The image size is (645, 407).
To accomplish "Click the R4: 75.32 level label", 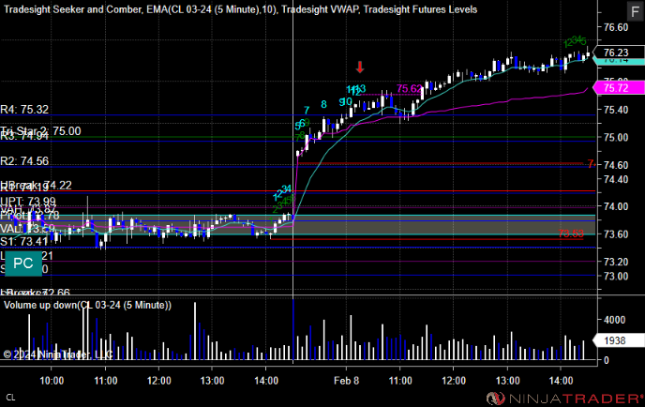I will coord(24,110).
